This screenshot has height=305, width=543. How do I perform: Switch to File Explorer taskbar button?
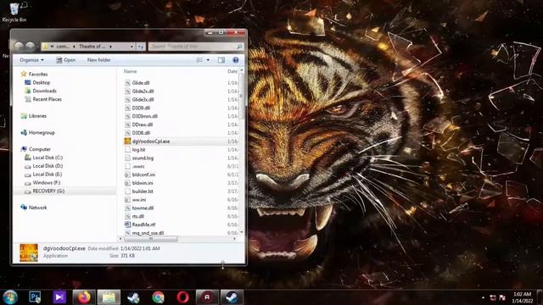tap(109, 297)
